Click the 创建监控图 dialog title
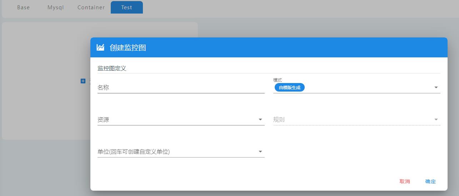Viewport: 459px width, 196px height. pos(128,48)
